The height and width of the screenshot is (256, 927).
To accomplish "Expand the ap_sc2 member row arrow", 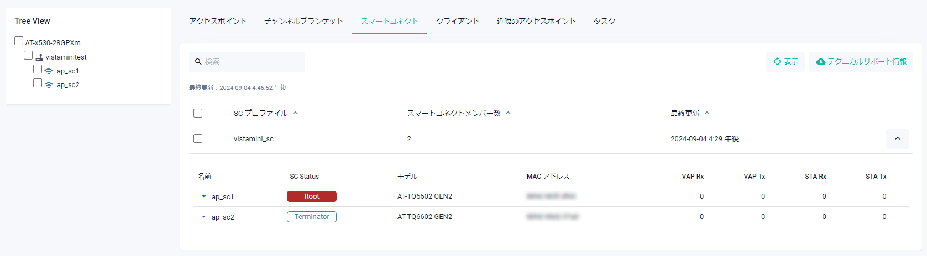I will (x=203, y=217).
